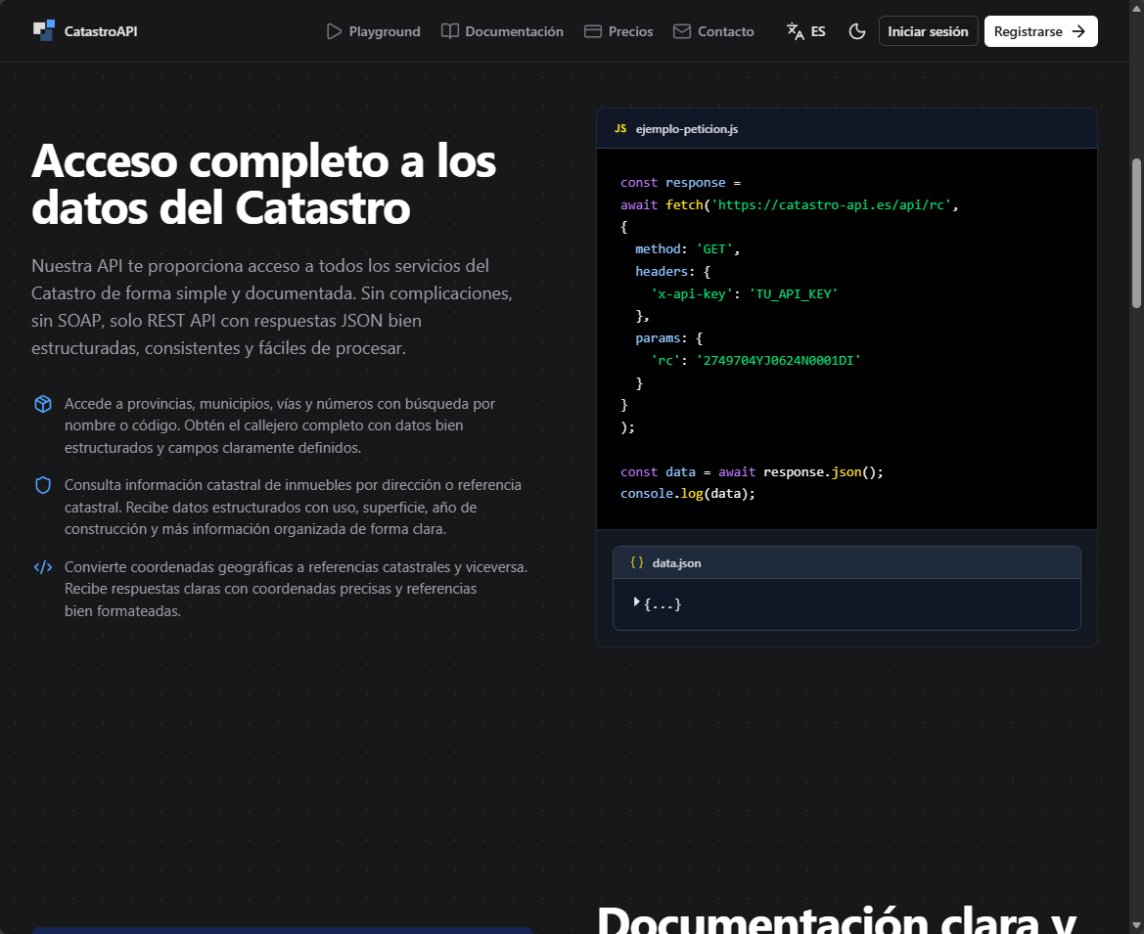Click the card icon beside Precios
1144x934 pixels.
(592, 30)
